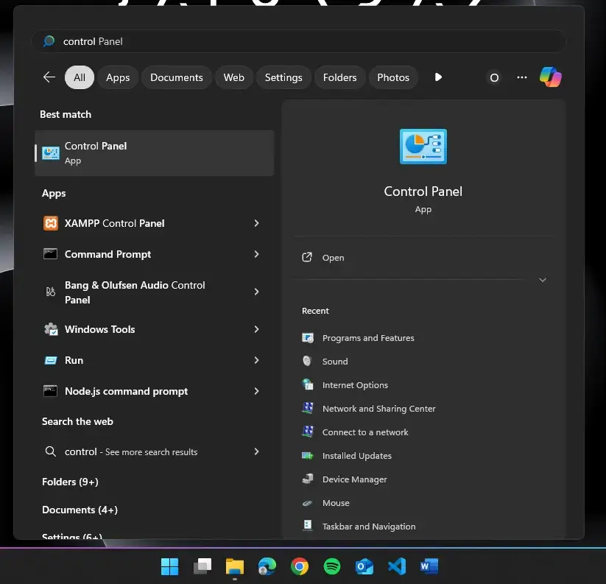Expand the Documents (4+) section
606x584 pixels.
80,510
